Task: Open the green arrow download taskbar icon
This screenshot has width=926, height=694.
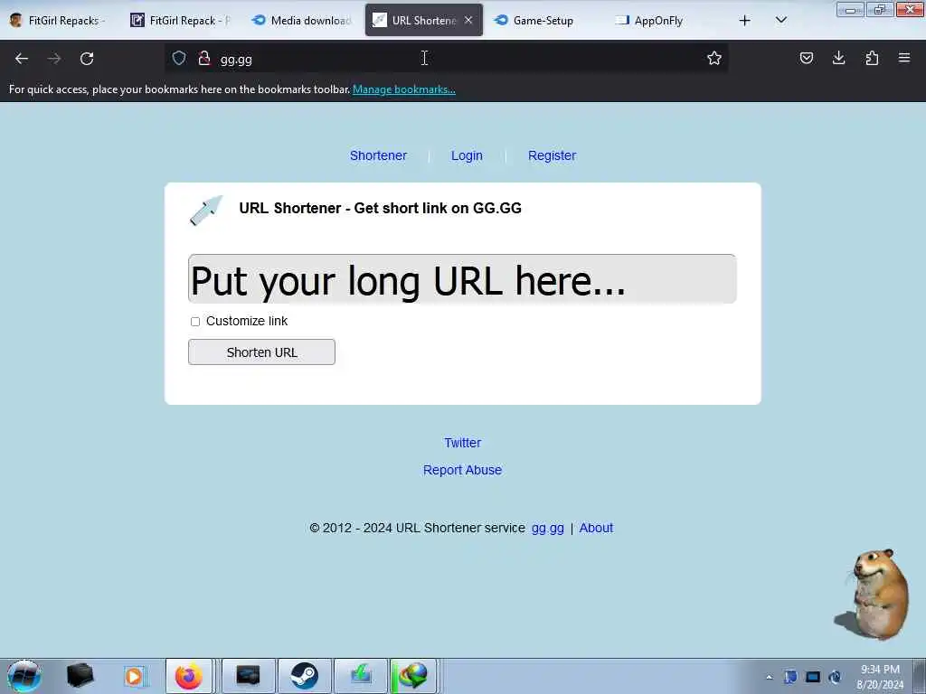Action: [361, 676]
